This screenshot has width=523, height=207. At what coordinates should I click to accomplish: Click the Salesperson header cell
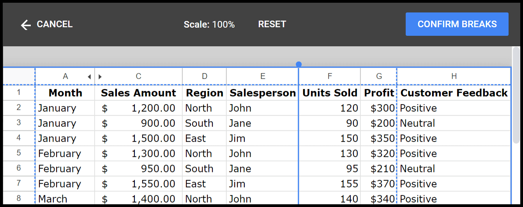[262, 93]
